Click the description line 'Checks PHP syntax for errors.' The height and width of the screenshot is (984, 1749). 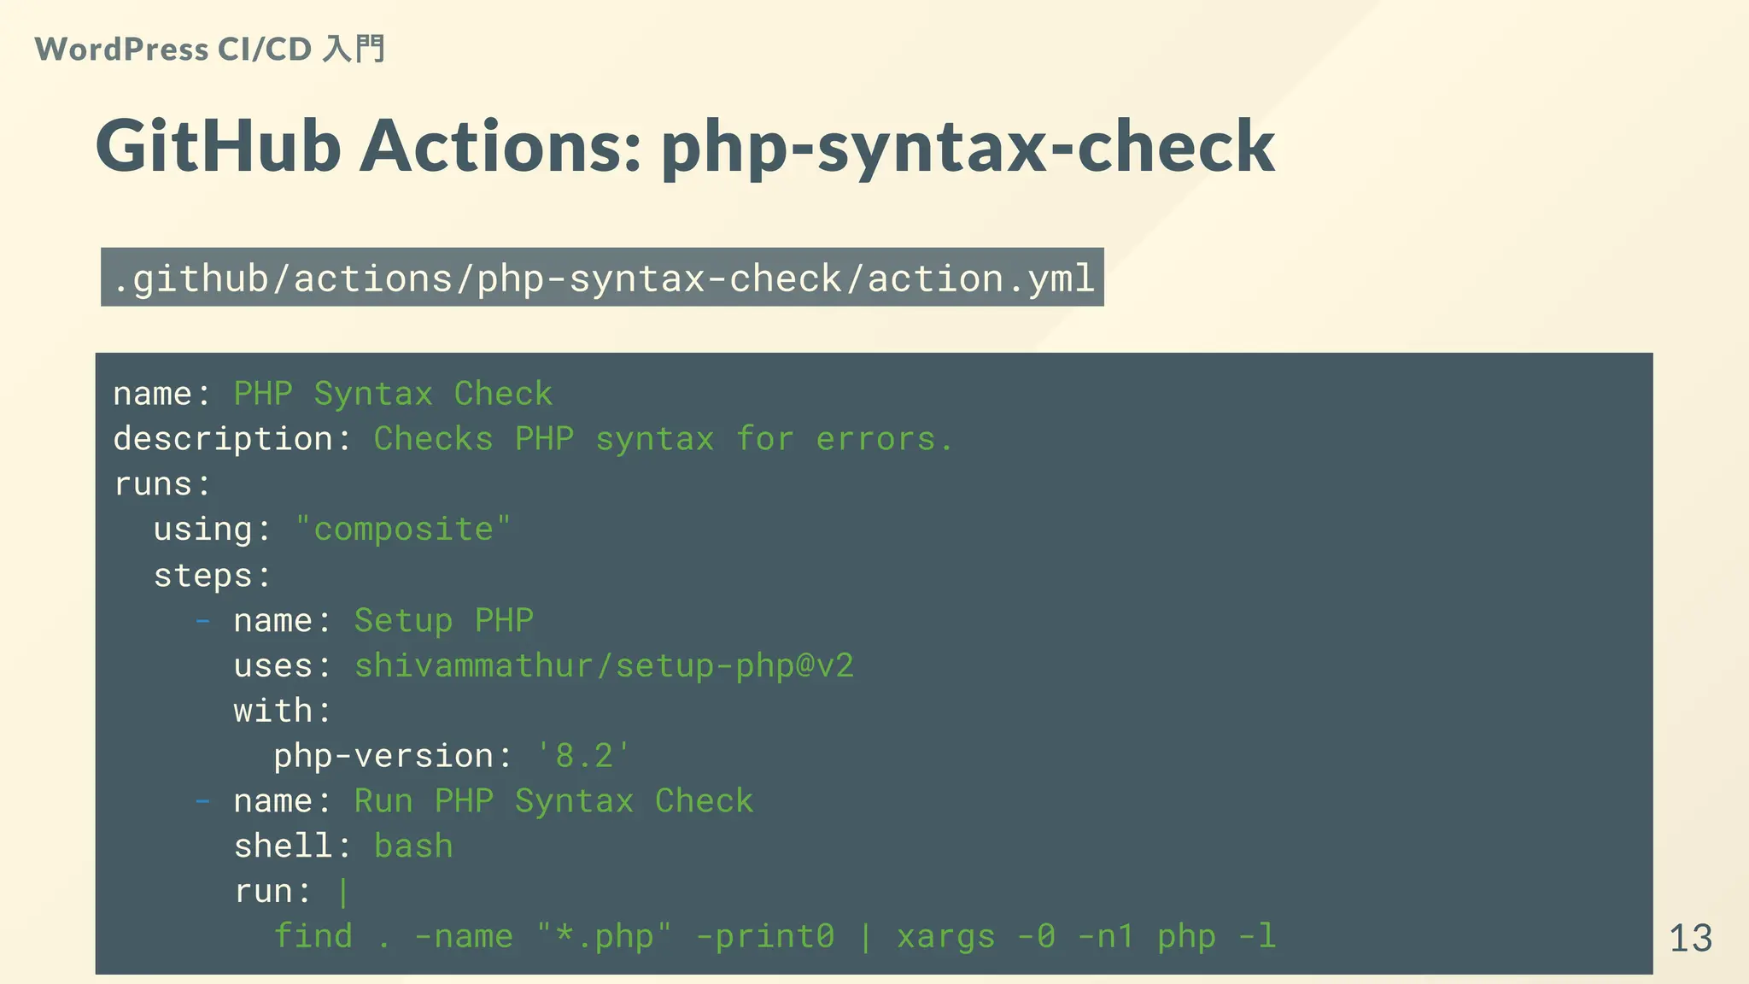663,439
